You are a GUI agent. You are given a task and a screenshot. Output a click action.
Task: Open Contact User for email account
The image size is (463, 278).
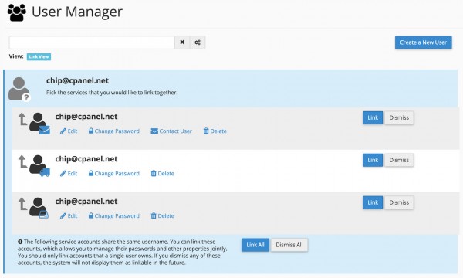coord(171,131)
